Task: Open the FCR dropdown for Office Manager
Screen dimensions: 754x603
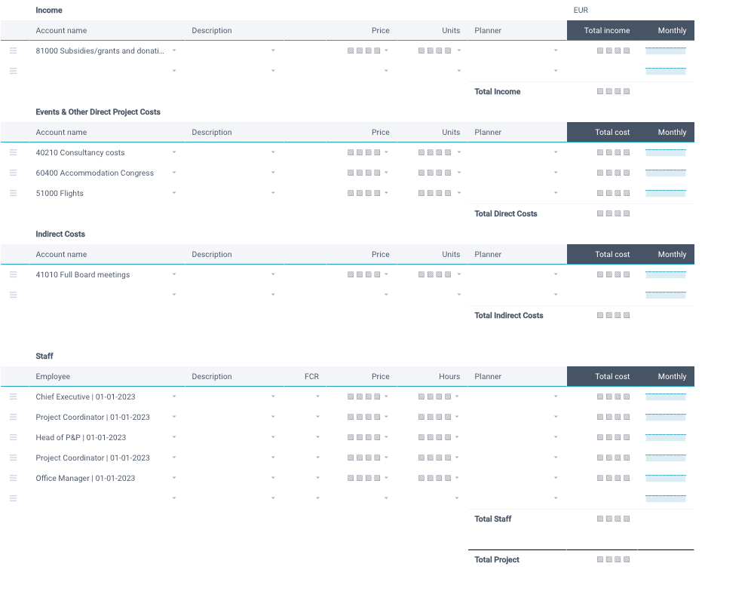Action: pyautogui.click(x=317, y=477)
